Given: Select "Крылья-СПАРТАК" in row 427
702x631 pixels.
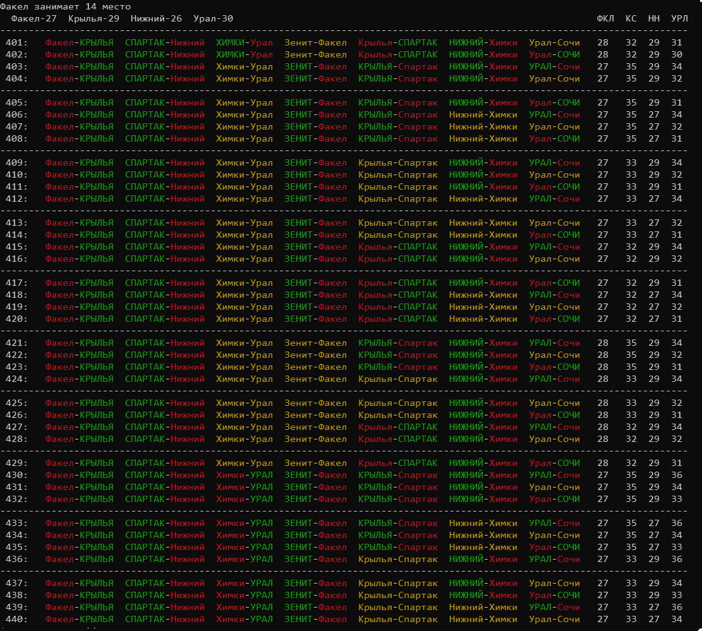Looking at the screenshot, I should (398, 427).
